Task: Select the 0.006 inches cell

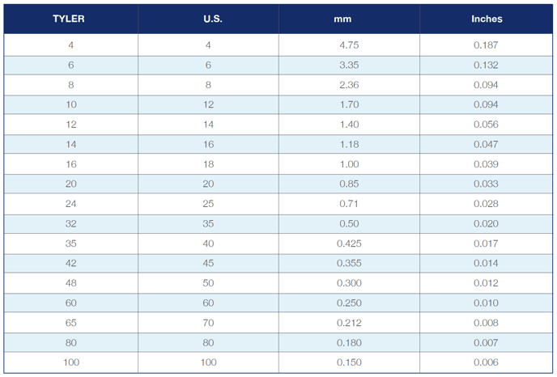Action: pos(487,362)
